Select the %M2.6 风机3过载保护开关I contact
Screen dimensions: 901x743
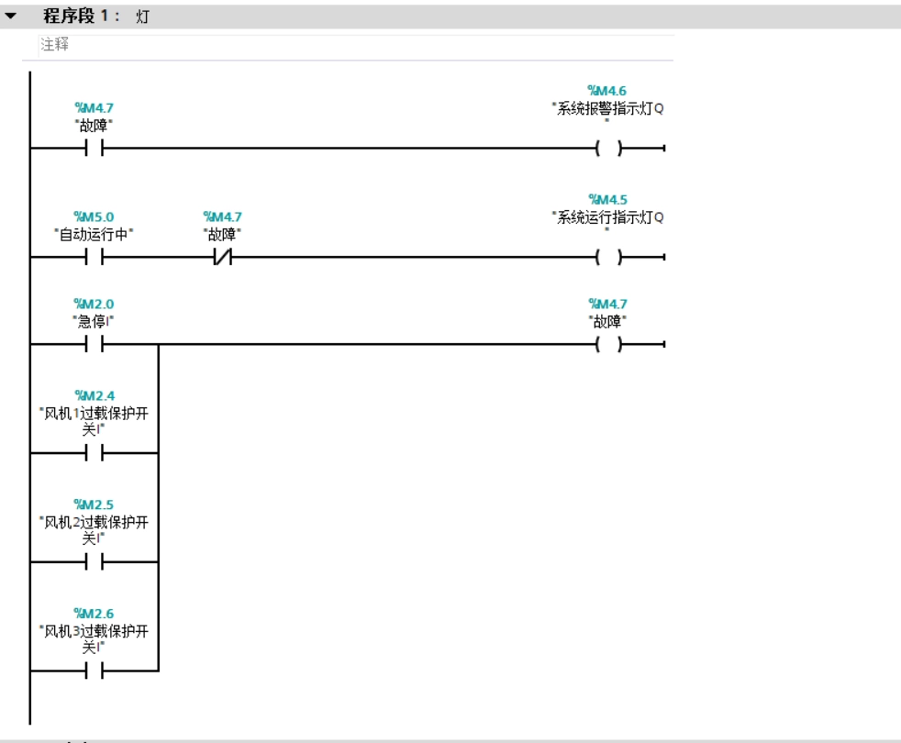(95, 671)
